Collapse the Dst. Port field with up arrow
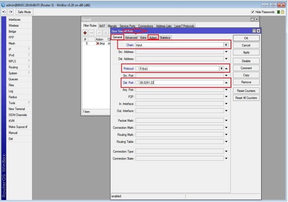This screenshot has width=288, height=202. pyautogui.click(x=226, y=83)
